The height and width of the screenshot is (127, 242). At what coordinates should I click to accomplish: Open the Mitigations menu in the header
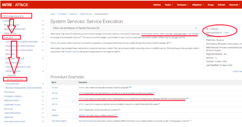[198, 5]
